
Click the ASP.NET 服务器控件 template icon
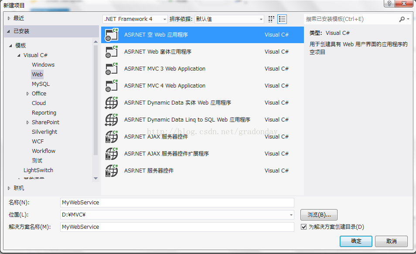(112, 170)
